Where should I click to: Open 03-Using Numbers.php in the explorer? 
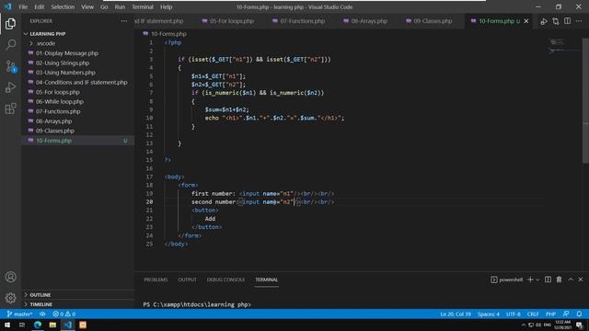pyautogui.click(x=77, y=73)
